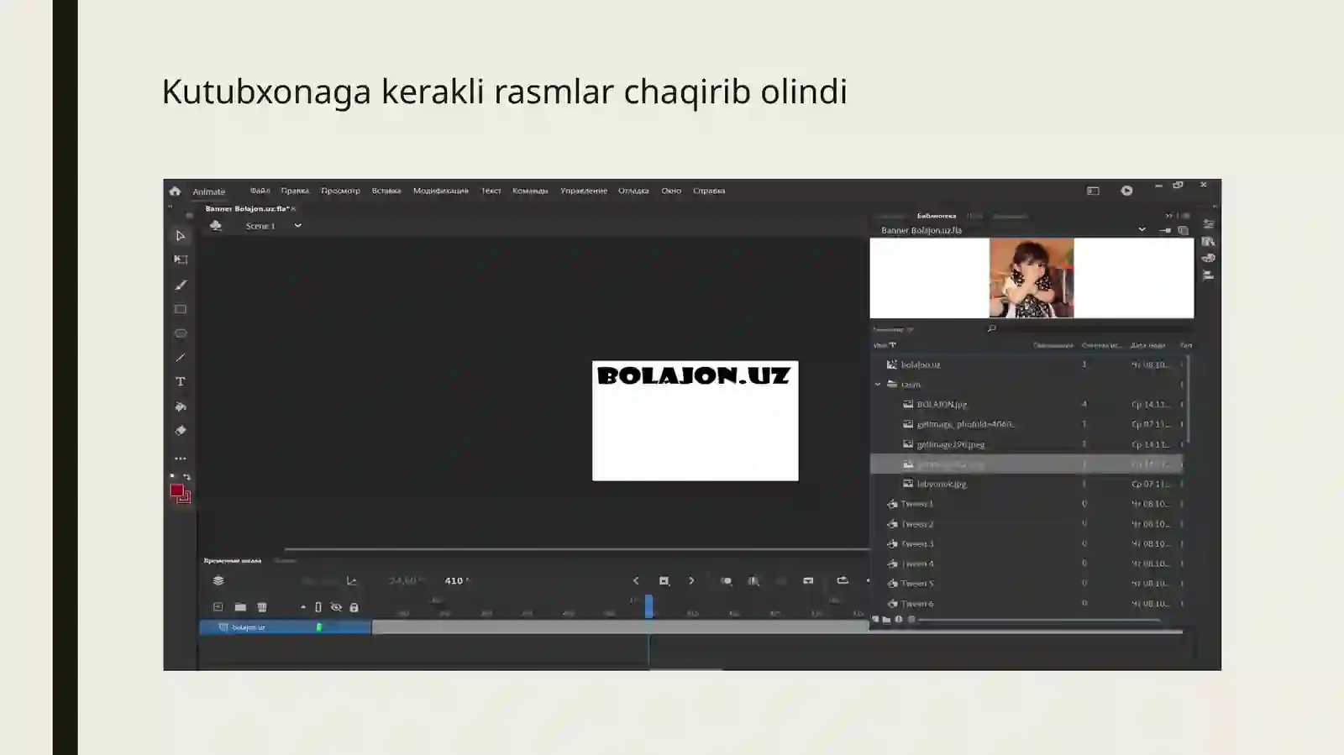Toggle lock for all layers
The width and height of the screenshot is (1344, 755).
click(354, 607)
